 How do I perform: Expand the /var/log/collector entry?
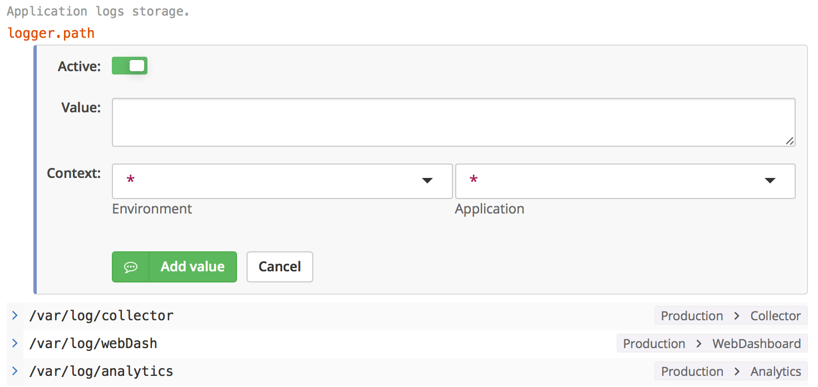(15, 316)
